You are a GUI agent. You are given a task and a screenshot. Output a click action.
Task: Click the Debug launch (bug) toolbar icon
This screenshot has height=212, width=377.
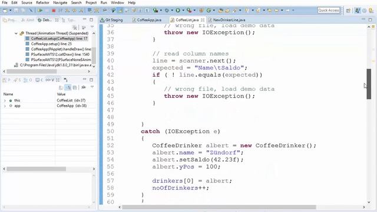(x=167, y=11)
